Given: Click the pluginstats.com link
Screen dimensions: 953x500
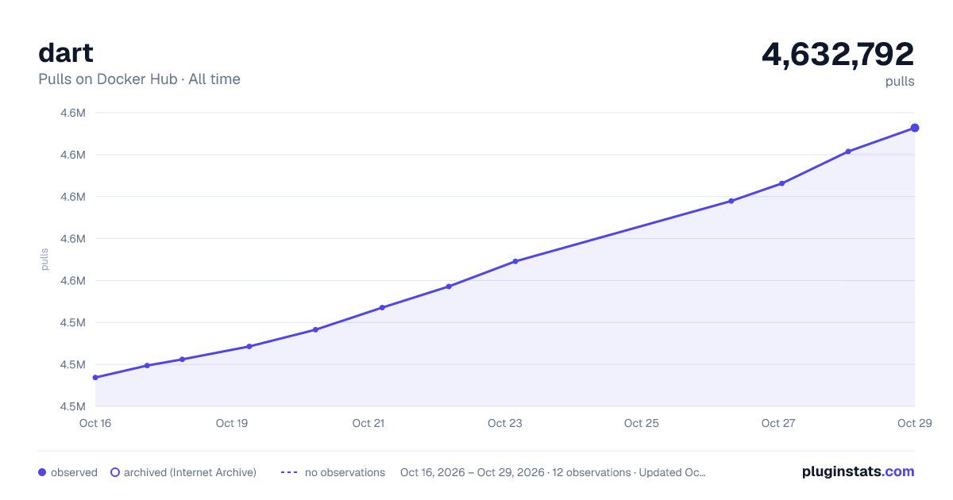Looking at the screenshot, I should tap(858, 471).
